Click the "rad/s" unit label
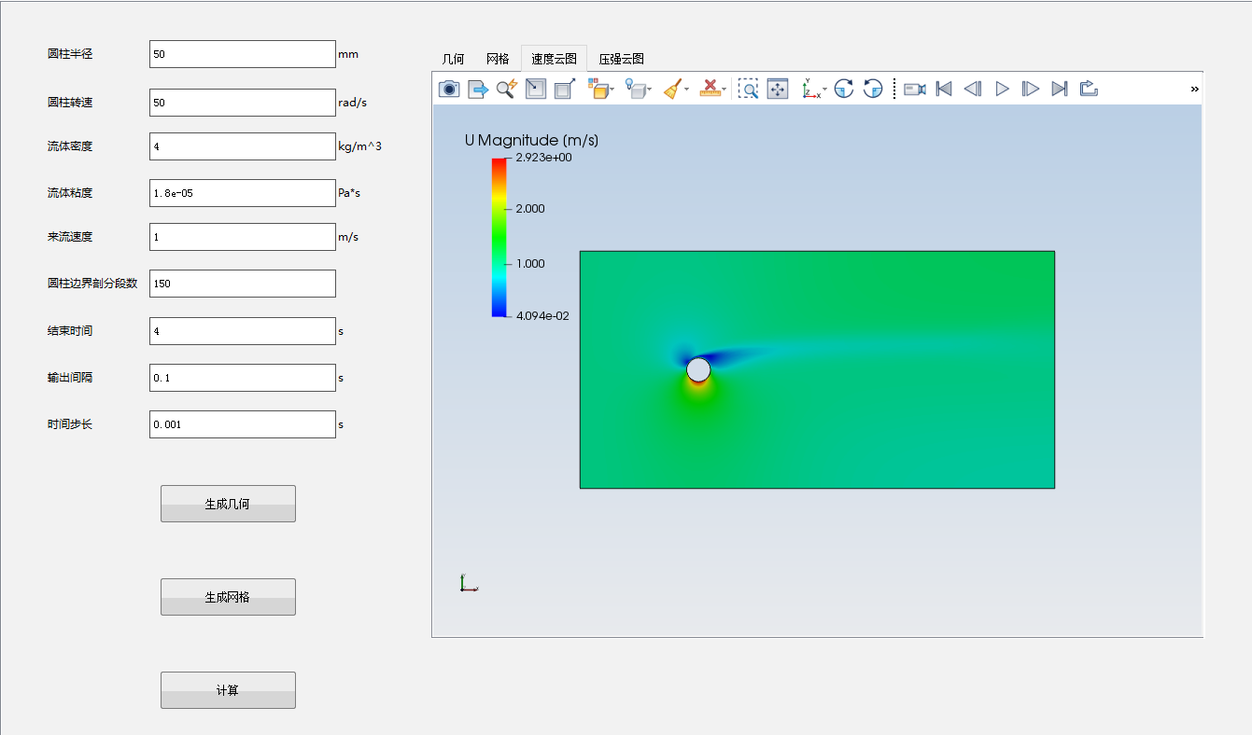Viewport: 1252px width, 735px height. click(351, 103)
